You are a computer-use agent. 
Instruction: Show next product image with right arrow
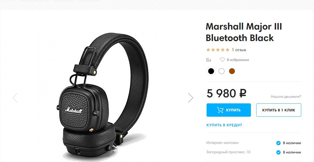pyautogui.click(x=191, y=98)
